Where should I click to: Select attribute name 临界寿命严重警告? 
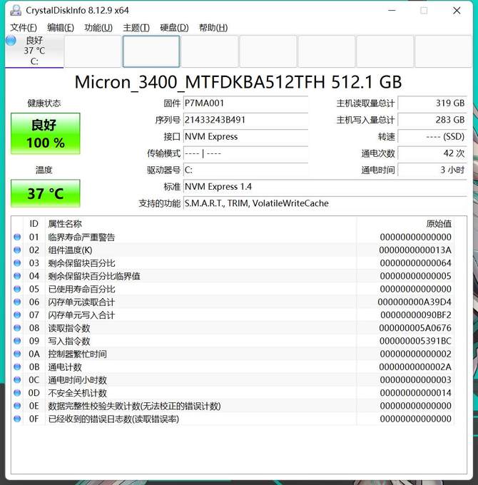81,238
